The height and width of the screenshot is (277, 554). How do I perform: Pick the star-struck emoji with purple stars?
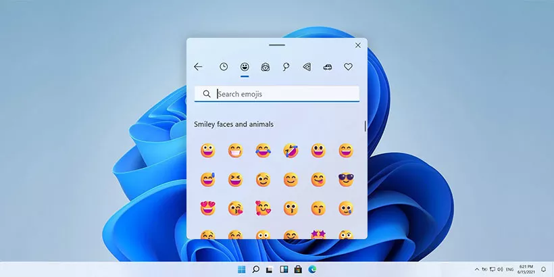(x=318, y=234)
